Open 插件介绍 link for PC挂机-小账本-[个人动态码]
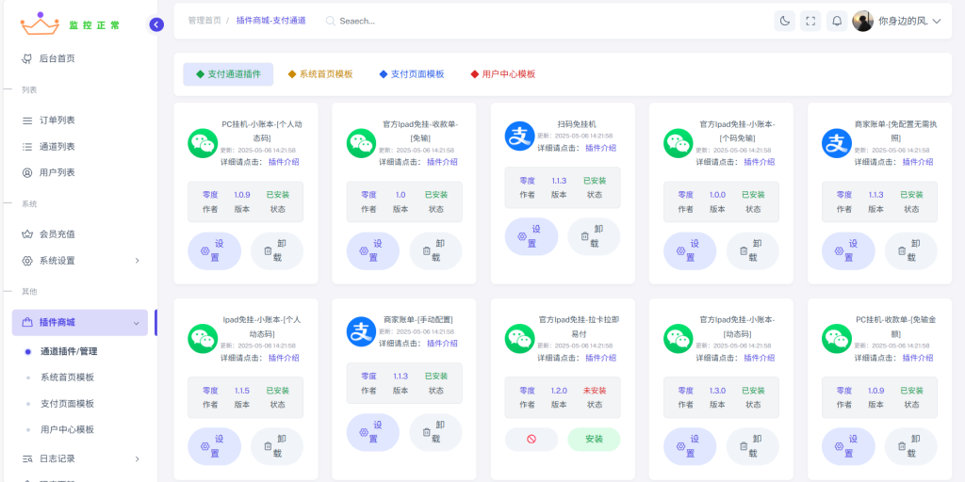The image size is (965, 482). [284, 162]
